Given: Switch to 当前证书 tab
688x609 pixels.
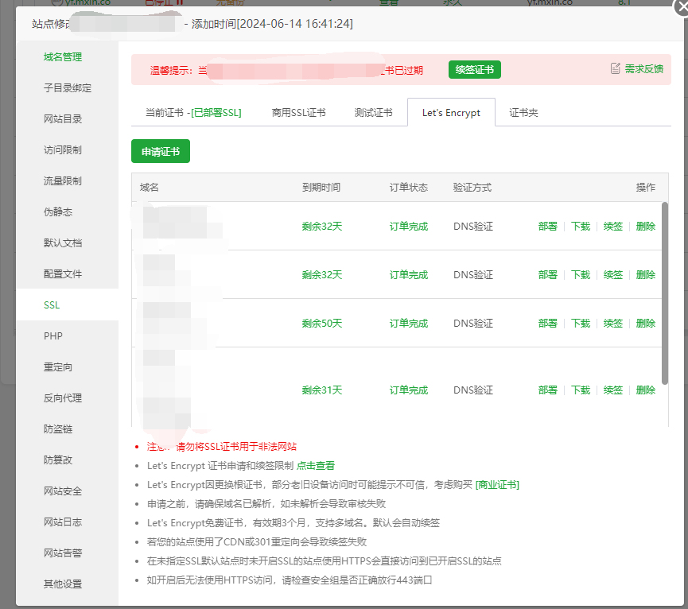Looking at the screenshot, I should (192, 113).
